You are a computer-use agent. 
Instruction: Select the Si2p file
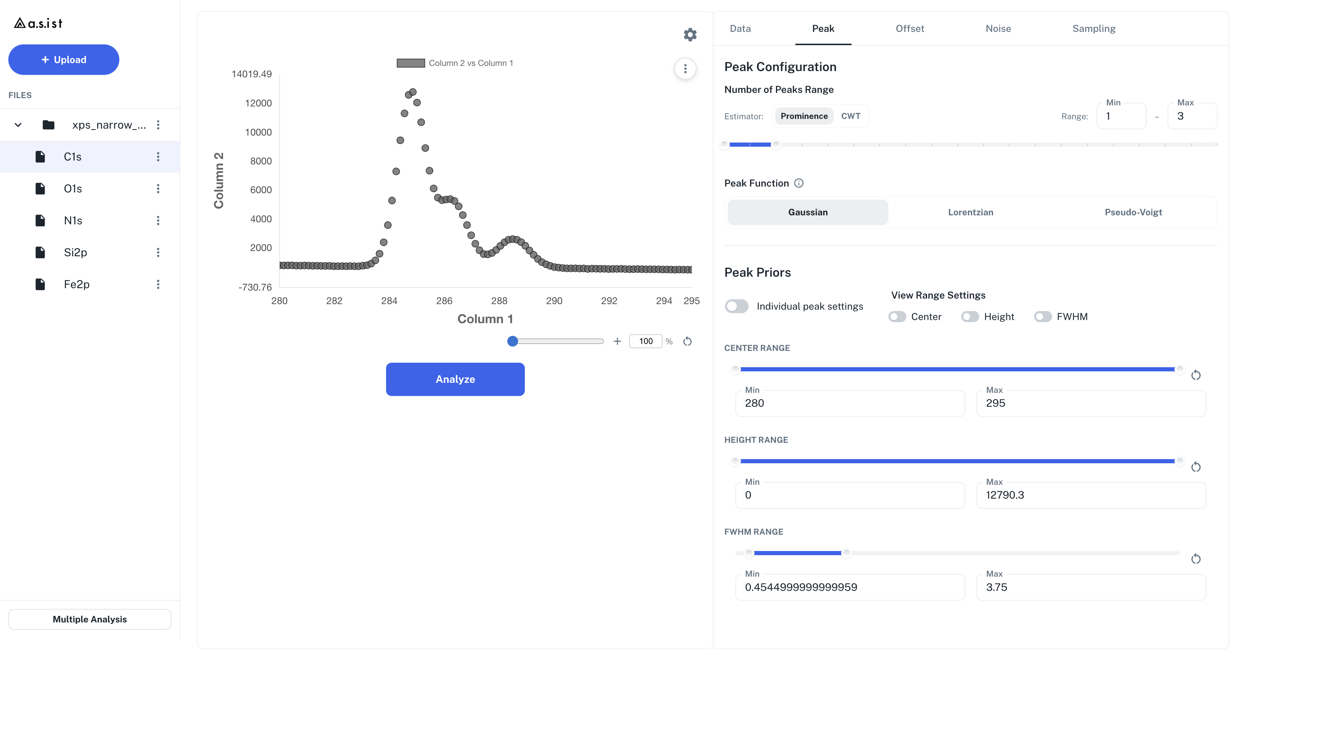90,252
